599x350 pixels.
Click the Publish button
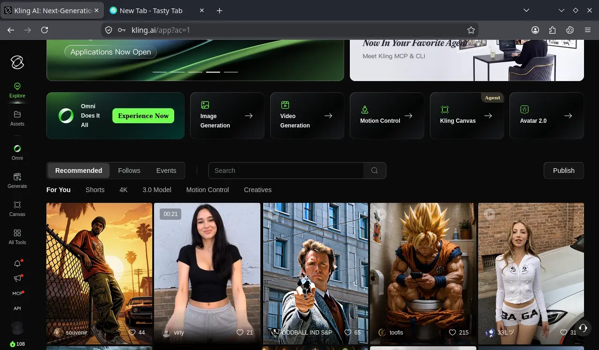pyautogui.click(x=564, y=171)
